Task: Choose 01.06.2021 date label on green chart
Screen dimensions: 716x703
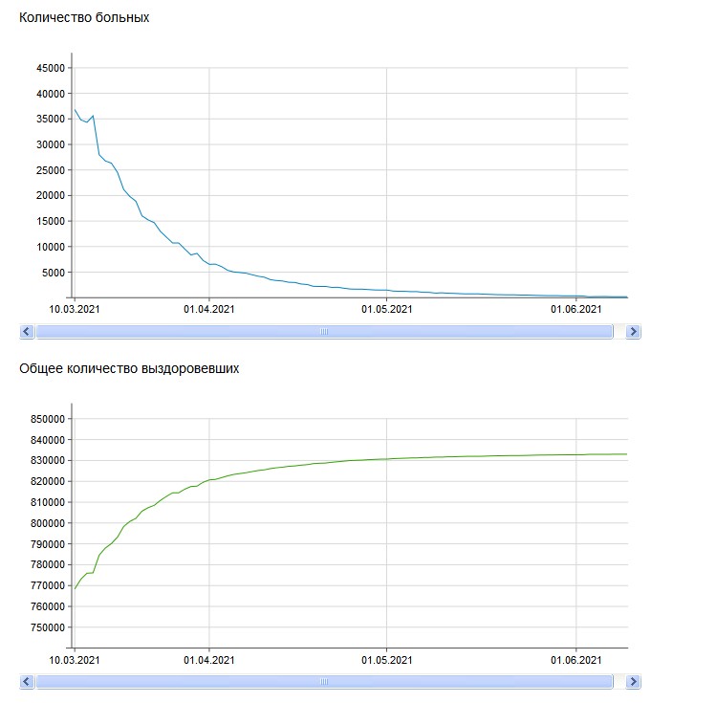Action: 576,661
